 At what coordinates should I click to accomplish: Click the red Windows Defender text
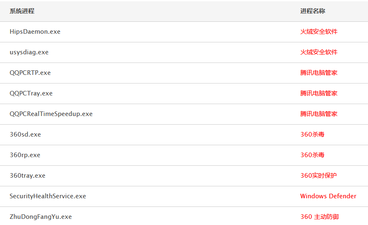(x=328, y=196)
